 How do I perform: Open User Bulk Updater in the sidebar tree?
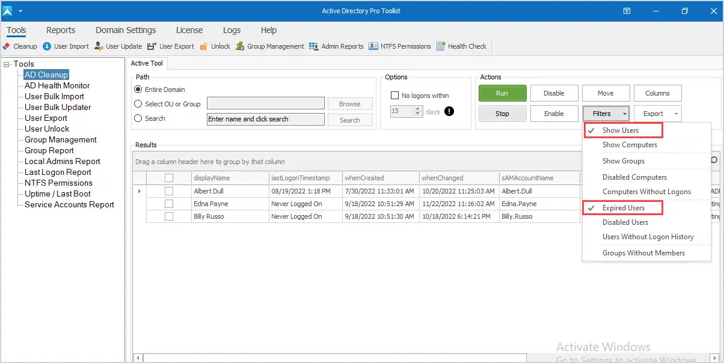(x=58, y=108)
